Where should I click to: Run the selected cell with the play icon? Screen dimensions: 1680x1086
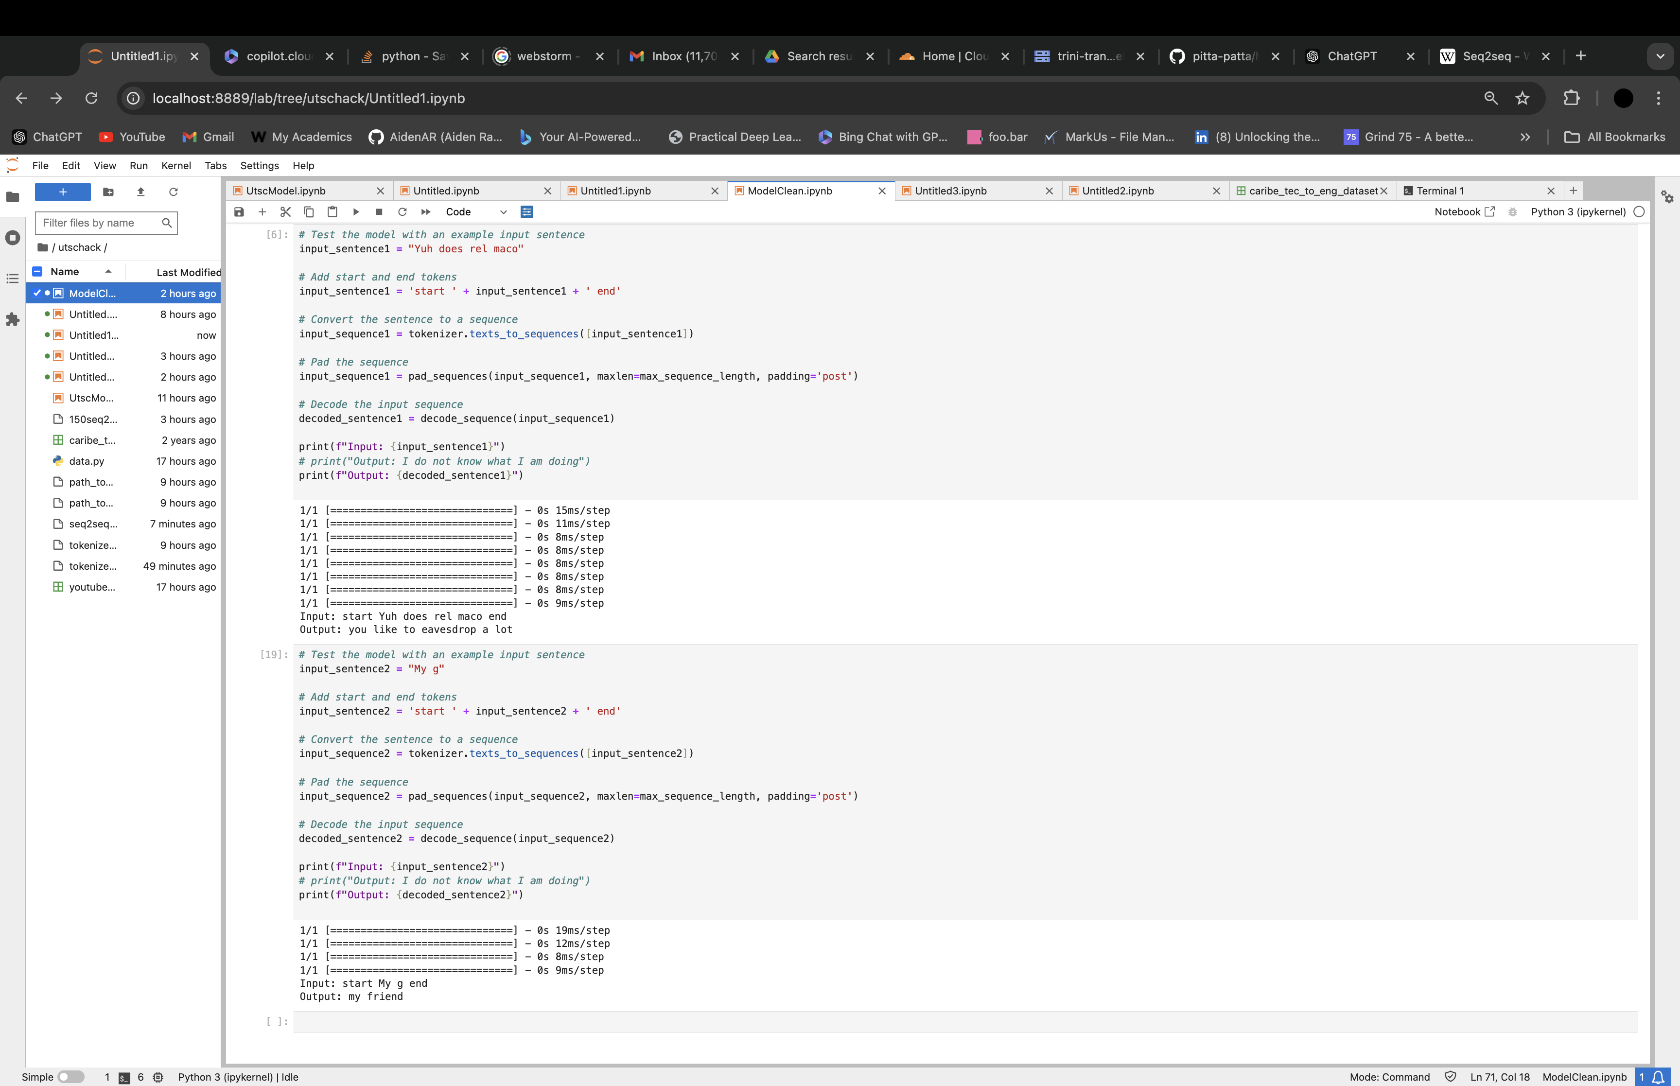tap(356, 211)
